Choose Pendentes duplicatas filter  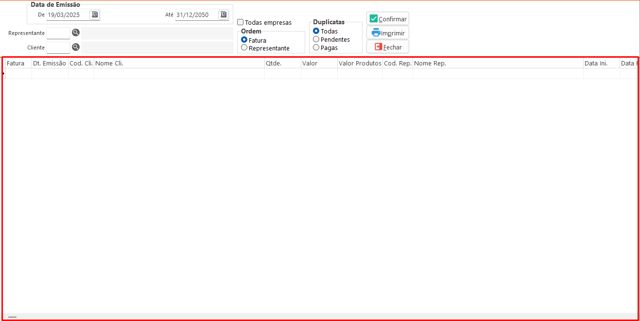coord(316,39)
